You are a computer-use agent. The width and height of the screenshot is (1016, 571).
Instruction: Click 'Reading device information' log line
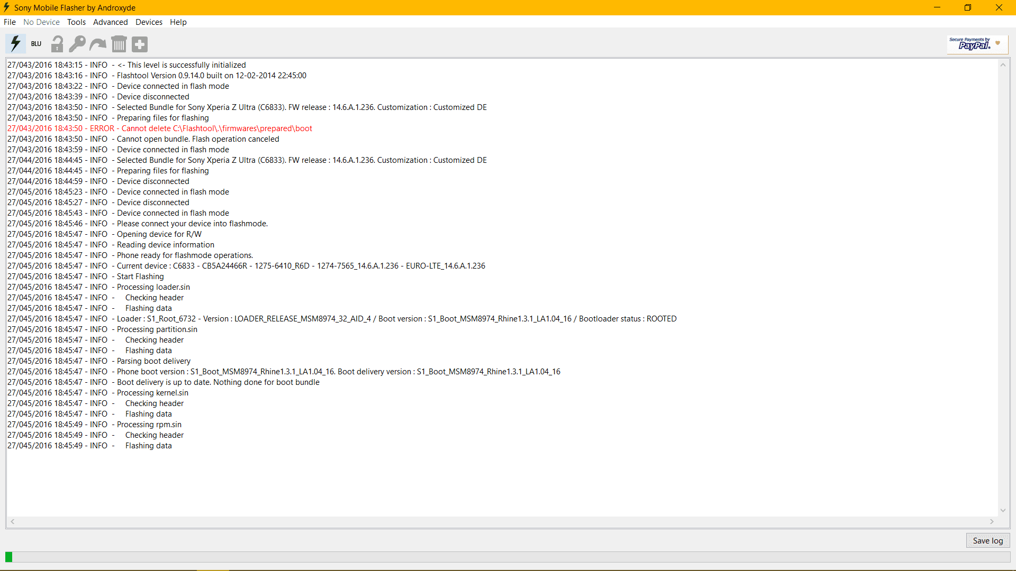click(x=111, y=245)
